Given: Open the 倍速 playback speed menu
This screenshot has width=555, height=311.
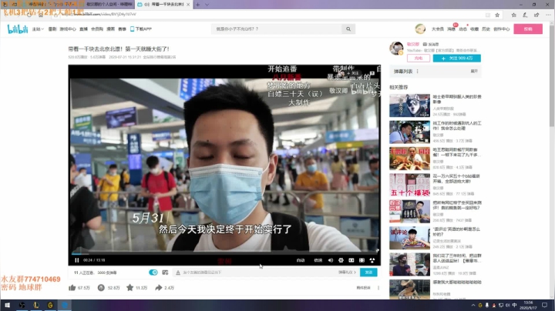Looking at the screenshot, I should click(x=318, y=260).
